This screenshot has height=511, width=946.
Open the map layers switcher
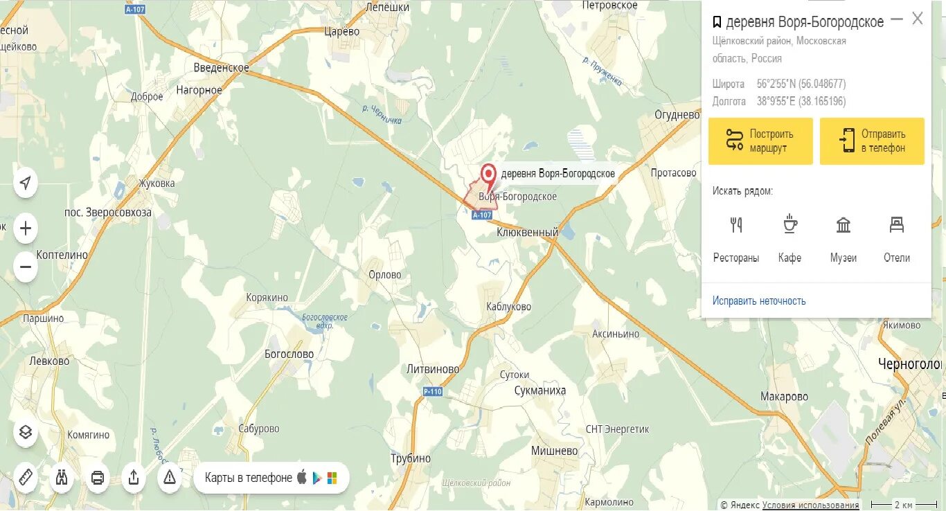coord(26,433)
